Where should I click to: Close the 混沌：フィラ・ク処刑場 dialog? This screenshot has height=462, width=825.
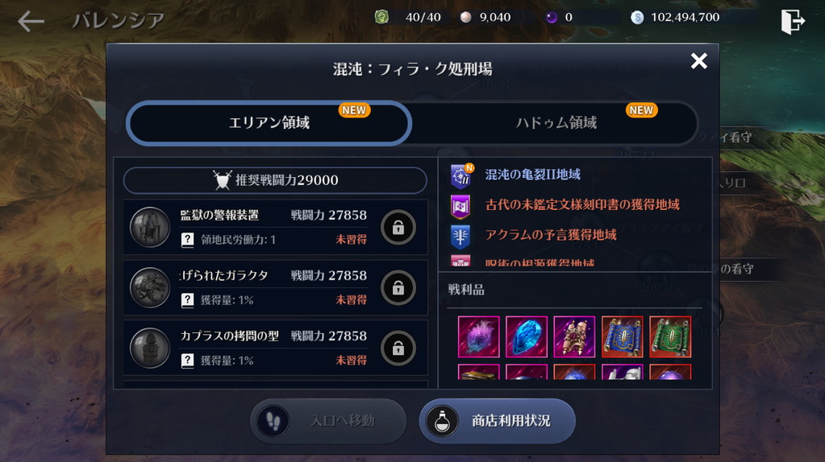[x=698, y=61]
